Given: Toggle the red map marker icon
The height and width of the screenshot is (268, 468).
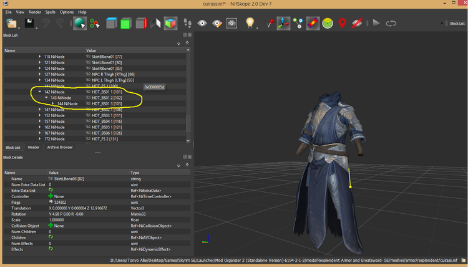Looking at the screenshot, I should [x=342, y=23].
